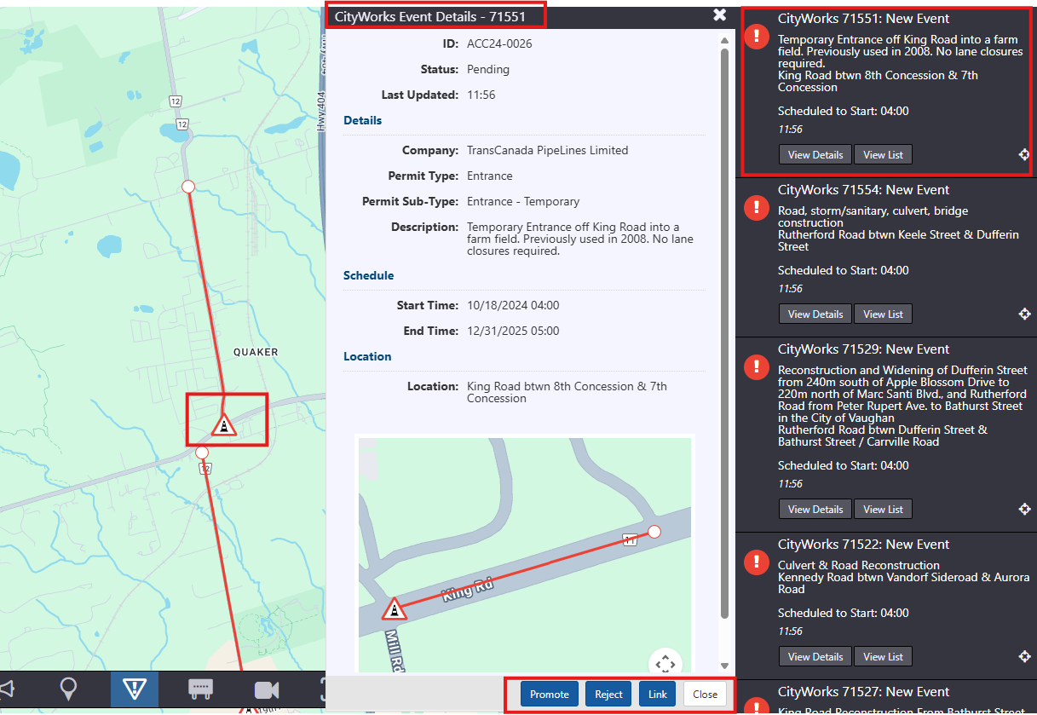
Task: Toggle the active warning triangle events layer
Action: click(x=135, y=689)
